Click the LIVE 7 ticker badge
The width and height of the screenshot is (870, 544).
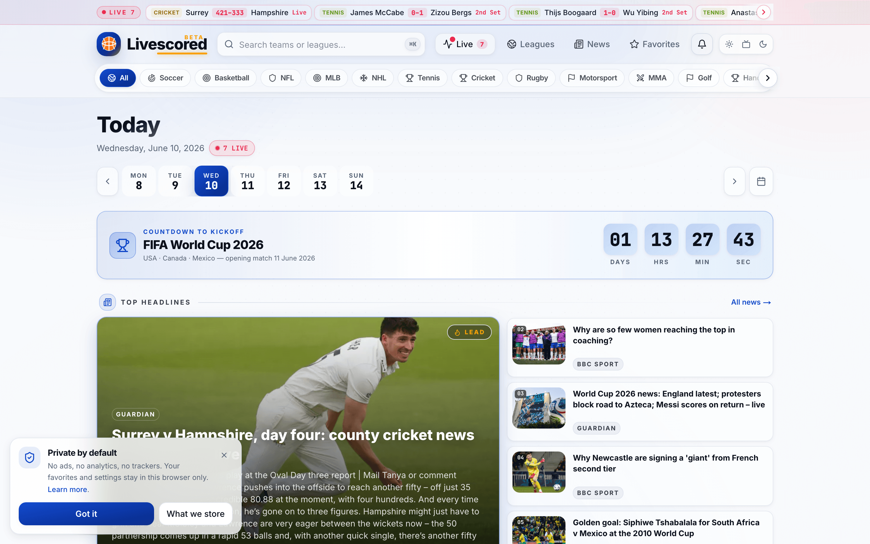click(118, 13)
